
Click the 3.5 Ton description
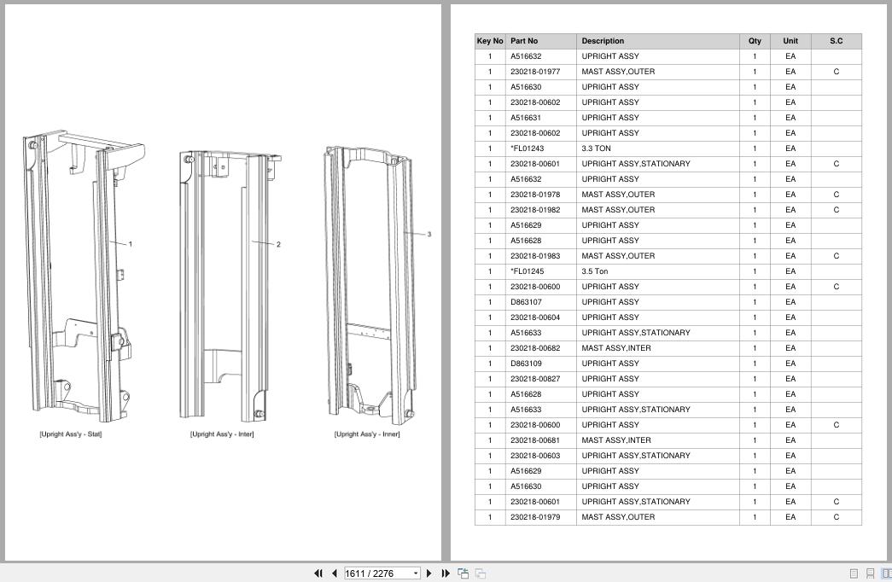594,271
